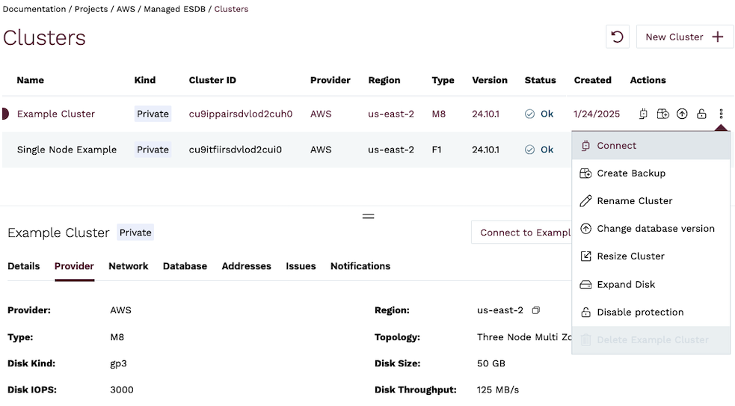The height and width of the screenshot is (406, 735).
Task: Click the refresh clusters icon
Action: pos(618,37)
